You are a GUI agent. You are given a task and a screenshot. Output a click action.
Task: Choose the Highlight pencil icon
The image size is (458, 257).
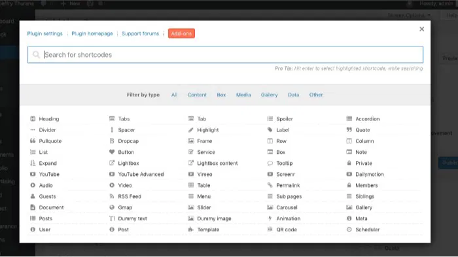pyautogui.click(x=191, y=129)
